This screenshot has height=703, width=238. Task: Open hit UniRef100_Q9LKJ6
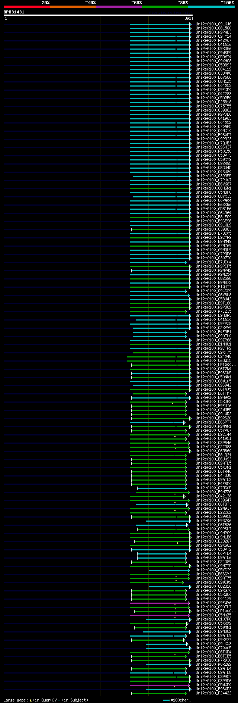click(x=213, y=24)
